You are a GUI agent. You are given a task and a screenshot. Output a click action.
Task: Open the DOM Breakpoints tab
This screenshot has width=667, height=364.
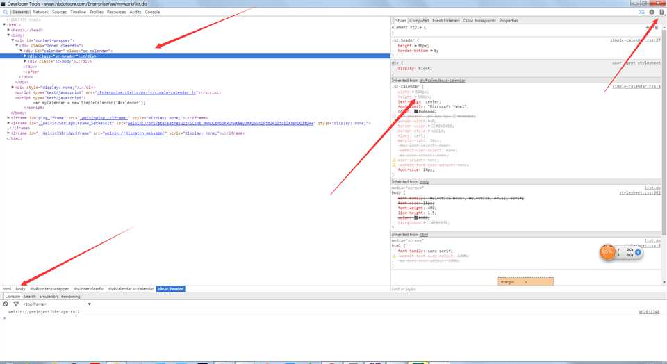tap(479, 20)
